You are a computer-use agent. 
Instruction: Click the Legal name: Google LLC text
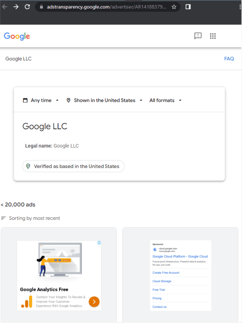52,146
